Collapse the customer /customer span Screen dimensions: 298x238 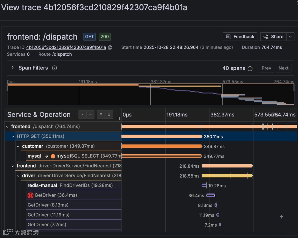click(x=18, y=147)
